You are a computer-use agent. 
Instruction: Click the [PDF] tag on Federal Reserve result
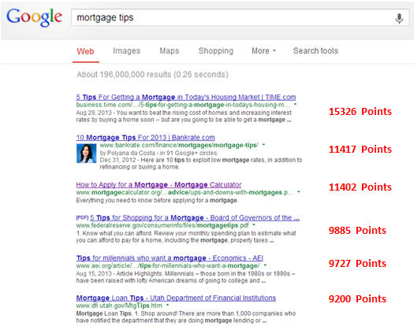82,217
